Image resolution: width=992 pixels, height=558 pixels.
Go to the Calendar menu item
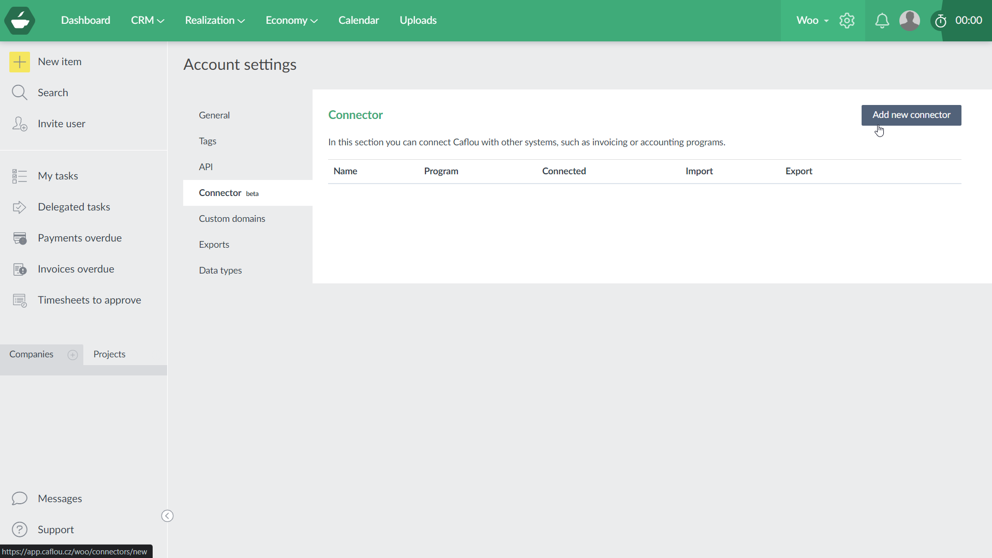tap(358, 20)
